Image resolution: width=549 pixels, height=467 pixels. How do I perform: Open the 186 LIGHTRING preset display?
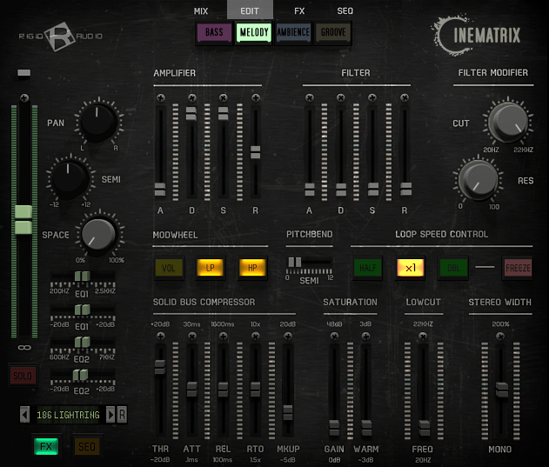68,415
